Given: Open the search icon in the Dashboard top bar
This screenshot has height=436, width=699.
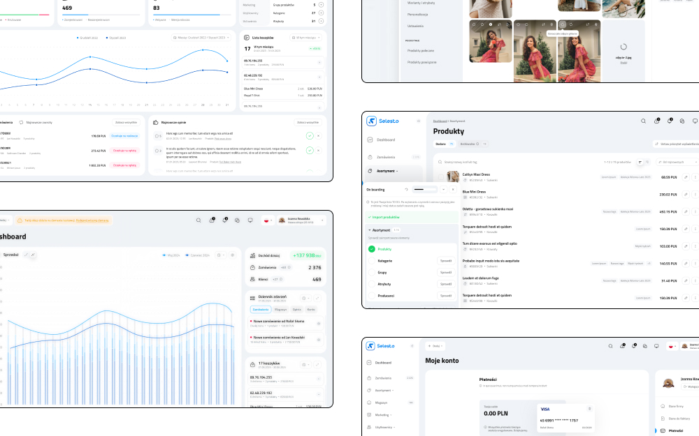Looking at the screenshot, I should coord(199,220).
